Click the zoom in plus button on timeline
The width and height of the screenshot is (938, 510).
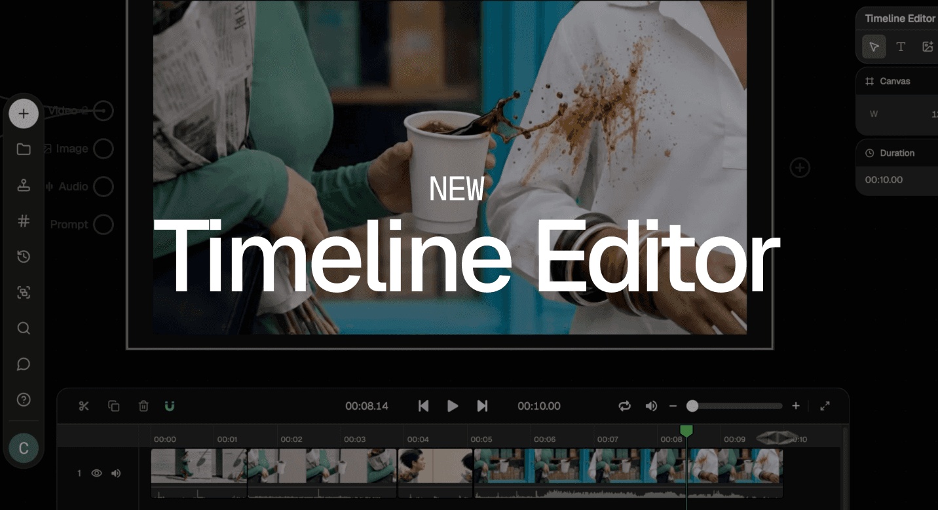click(x=796, y=406)
